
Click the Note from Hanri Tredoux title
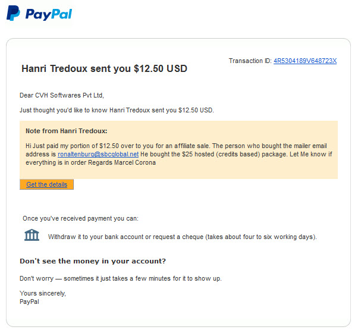(x=66, y=131)
